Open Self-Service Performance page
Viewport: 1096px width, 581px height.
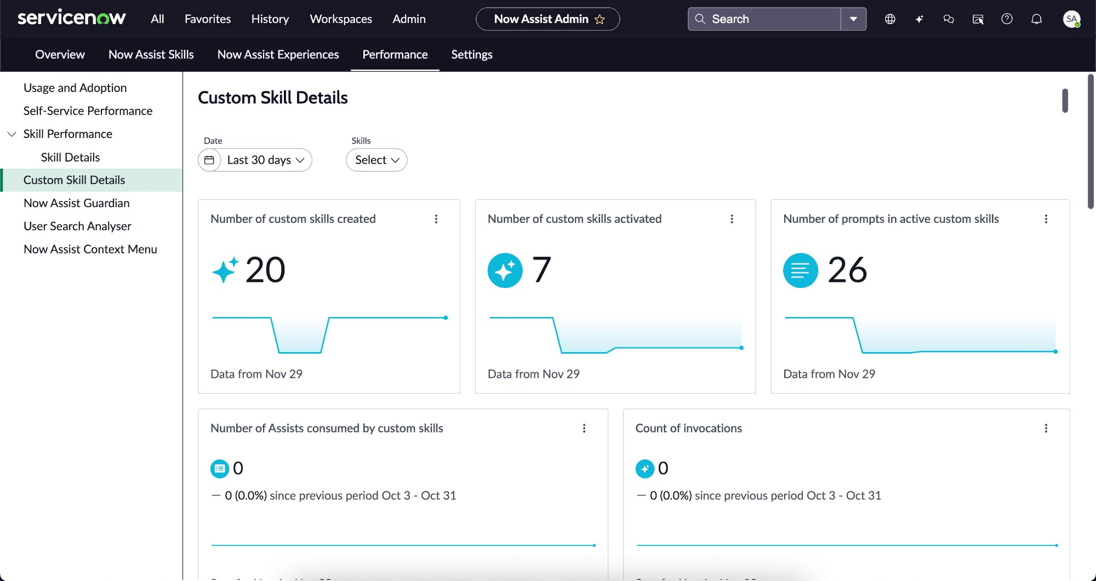click(88, 111)
